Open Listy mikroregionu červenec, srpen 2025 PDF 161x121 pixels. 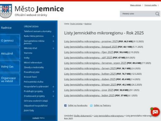[x=95, y=63]
